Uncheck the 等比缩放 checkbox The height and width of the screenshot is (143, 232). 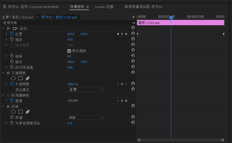[x=69, y=51]
